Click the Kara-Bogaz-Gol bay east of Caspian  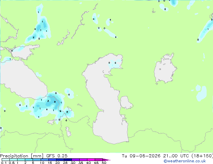pos(126,102)
